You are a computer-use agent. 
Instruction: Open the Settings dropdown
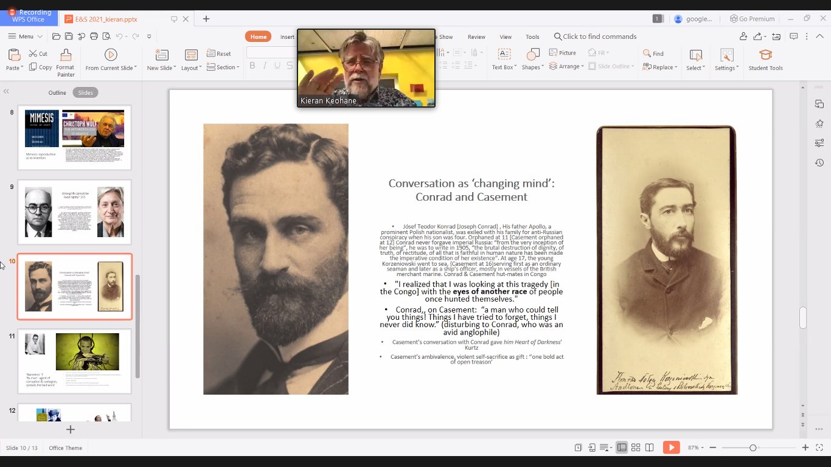[x=726, y=67]
